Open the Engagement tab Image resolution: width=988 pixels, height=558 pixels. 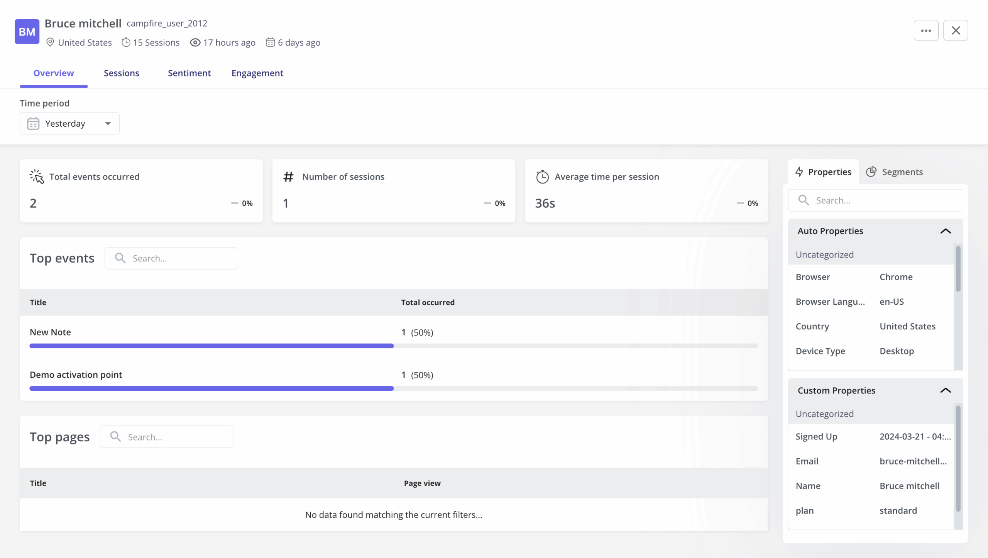(257, 73)
